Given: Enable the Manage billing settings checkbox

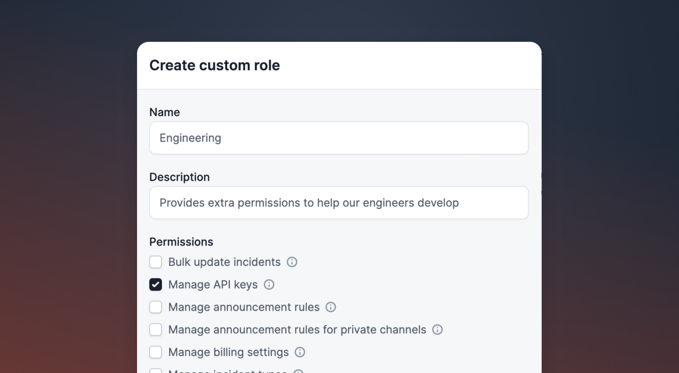Looking at the screenshot, I should [x=155, y=352].
